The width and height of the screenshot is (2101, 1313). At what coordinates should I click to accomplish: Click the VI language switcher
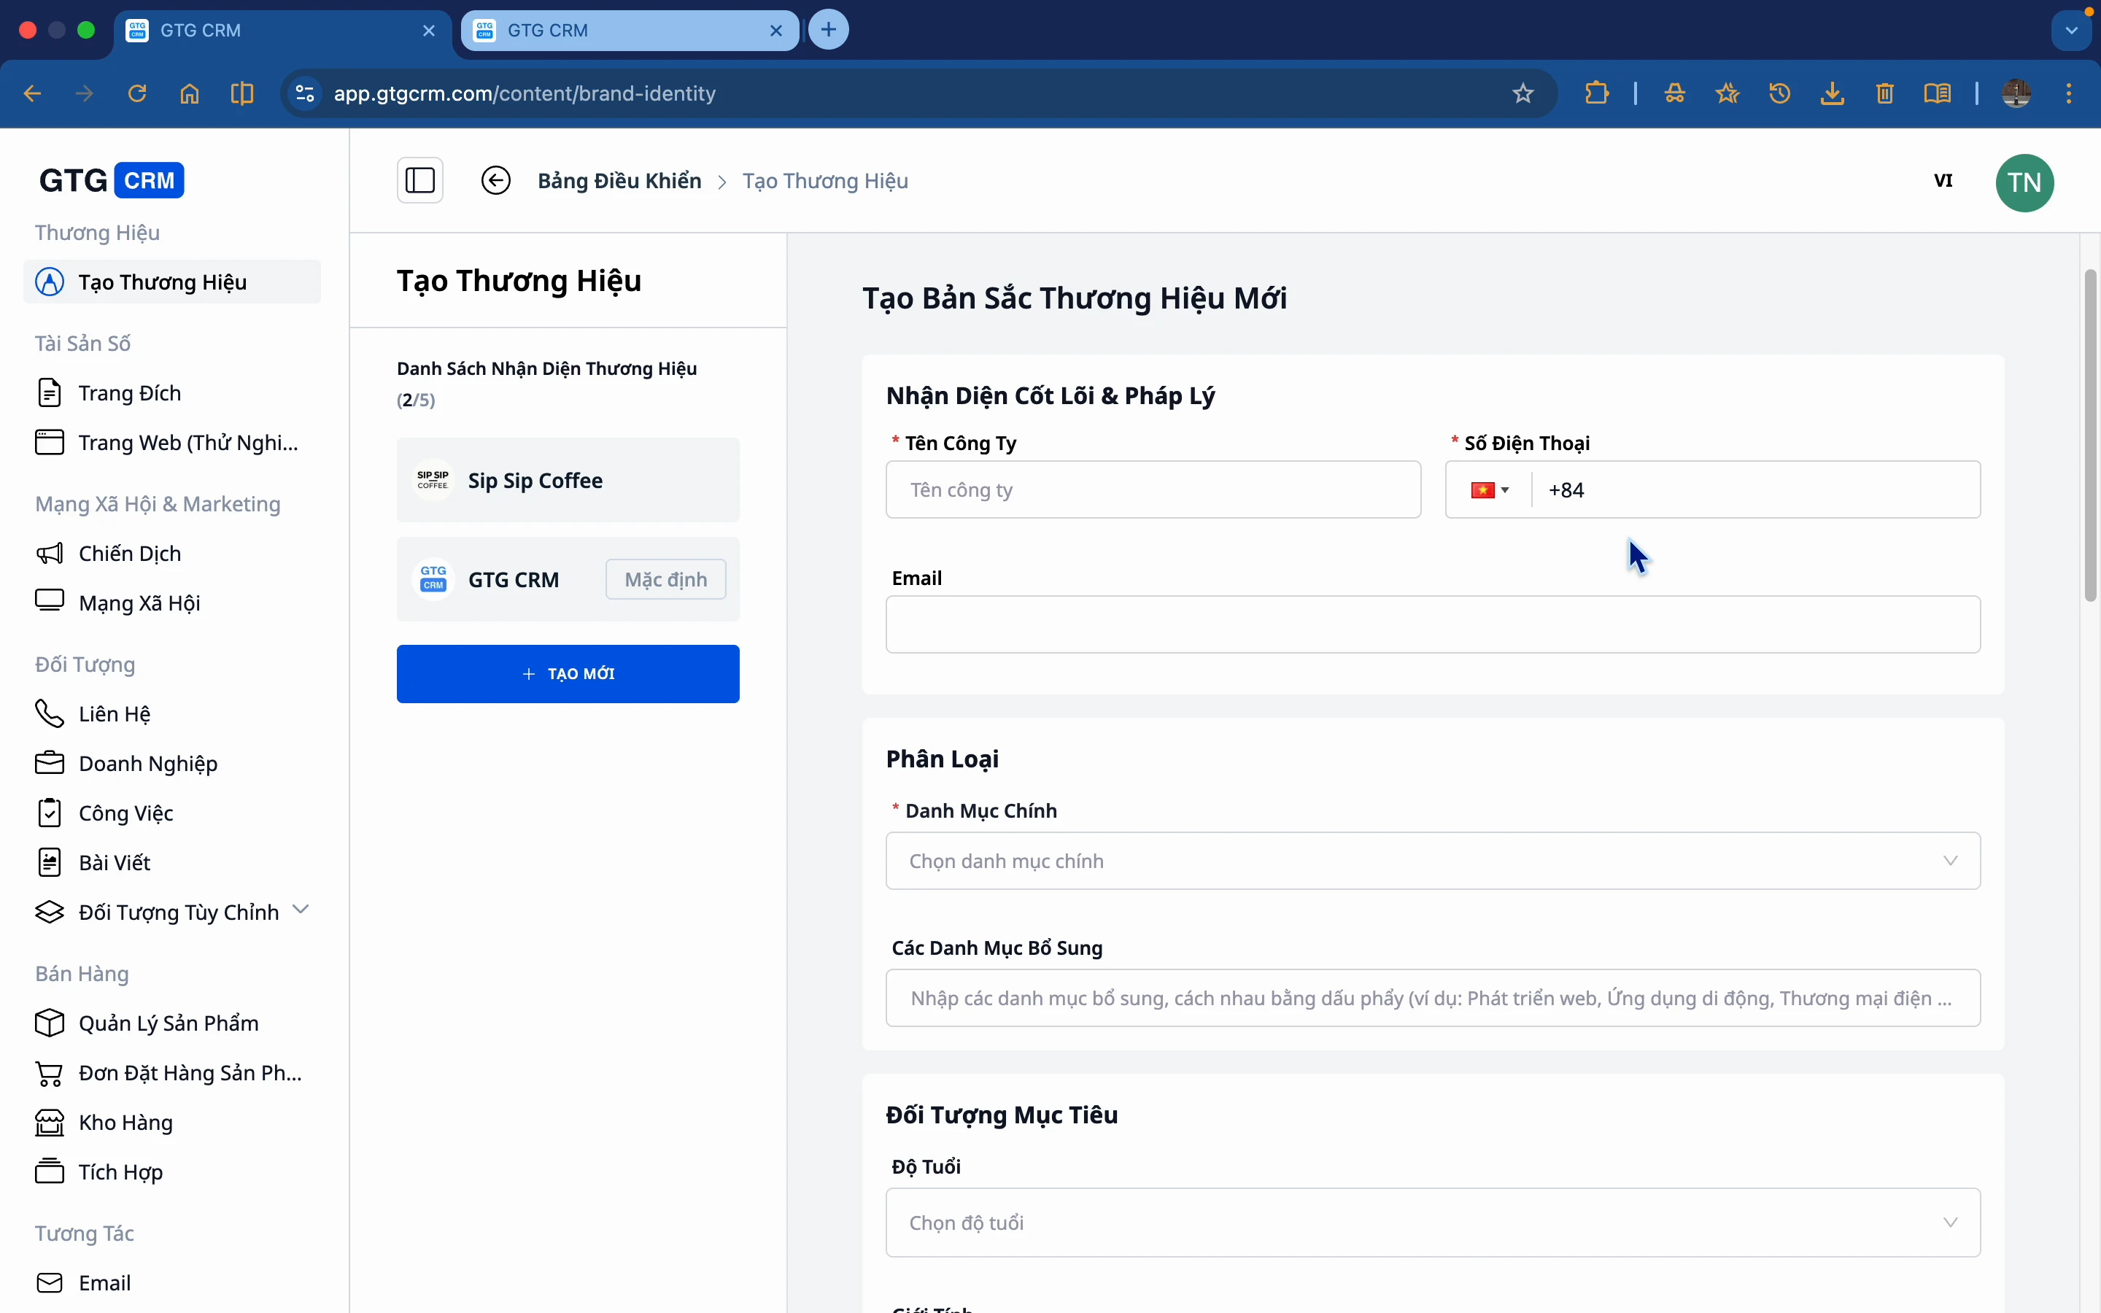pyautogui.click(x=1943, y=181)
